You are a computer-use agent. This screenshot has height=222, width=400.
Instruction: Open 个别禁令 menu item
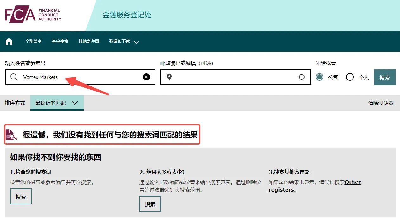tap(33, 41)
